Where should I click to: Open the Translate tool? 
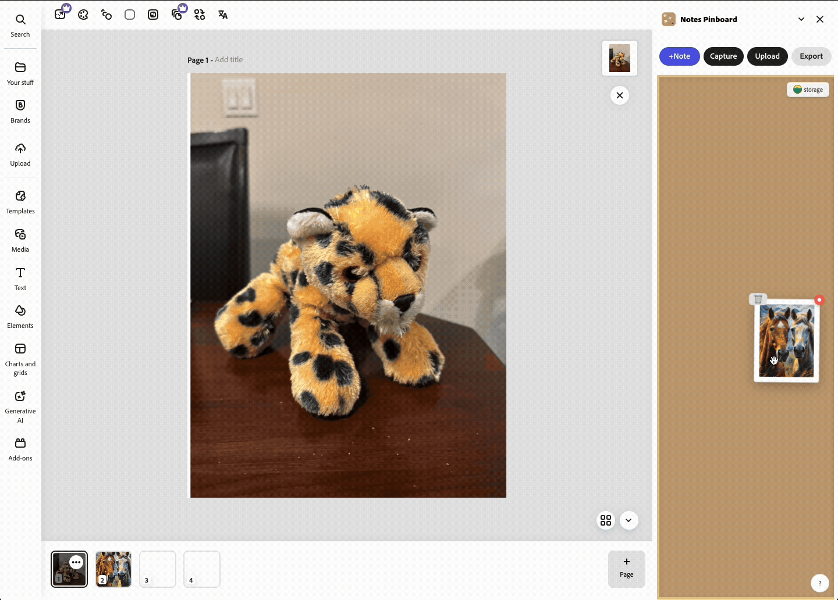pos(223,15)
